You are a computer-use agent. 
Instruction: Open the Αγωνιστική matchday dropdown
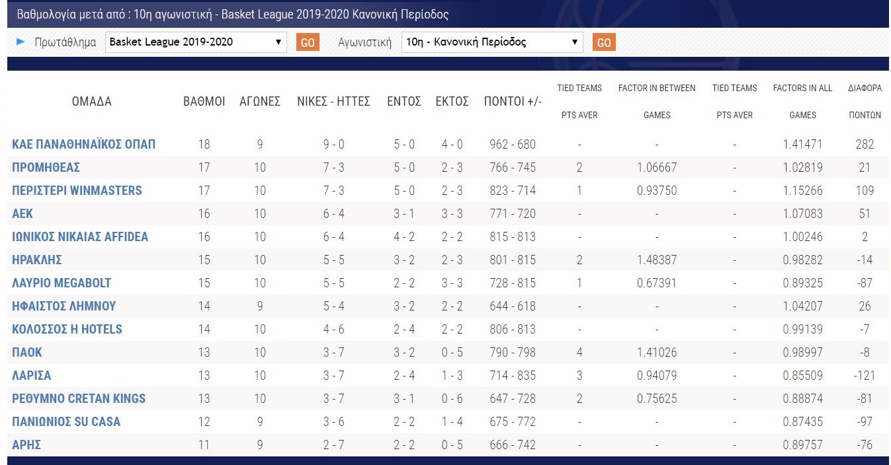click(x=491, y=42)
